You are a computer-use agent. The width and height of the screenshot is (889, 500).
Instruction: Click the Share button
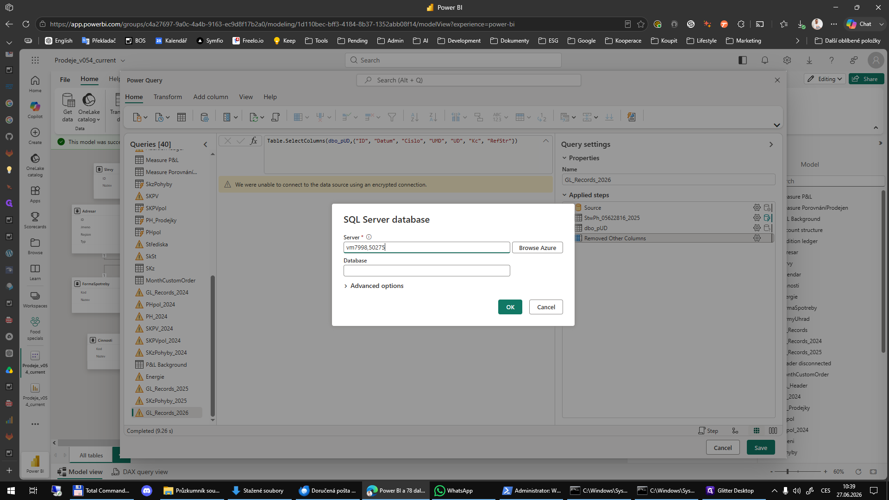[x=866, y=79]
